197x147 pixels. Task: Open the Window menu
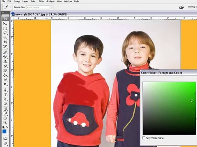68,1
